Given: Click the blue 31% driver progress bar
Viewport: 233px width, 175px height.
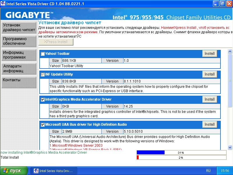Looking at the screenshot, I should pyautogui.click(x=181, y=153).
